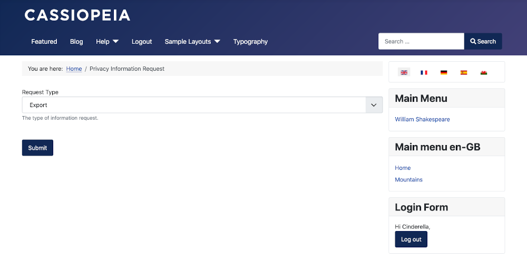This screenshot has width=527, height=259.
Task: Switch language using the UK flag
Action: (x=404, y=72)
